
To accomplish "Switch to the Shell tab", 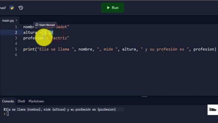I will (x=21, y=101).
